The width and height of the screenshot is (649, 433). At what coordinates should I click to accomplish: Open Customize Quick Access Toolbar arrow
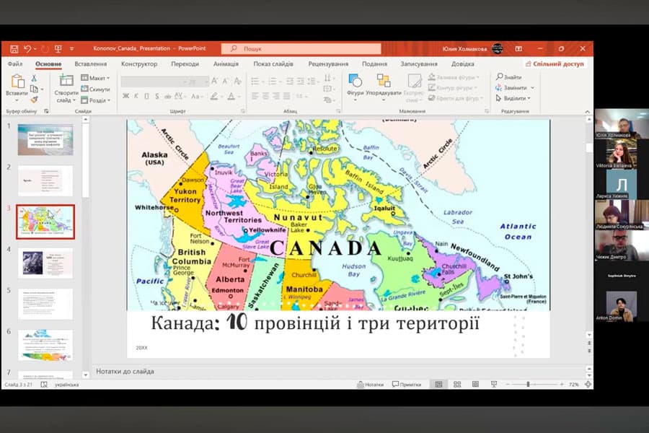[x=71, y=49]
